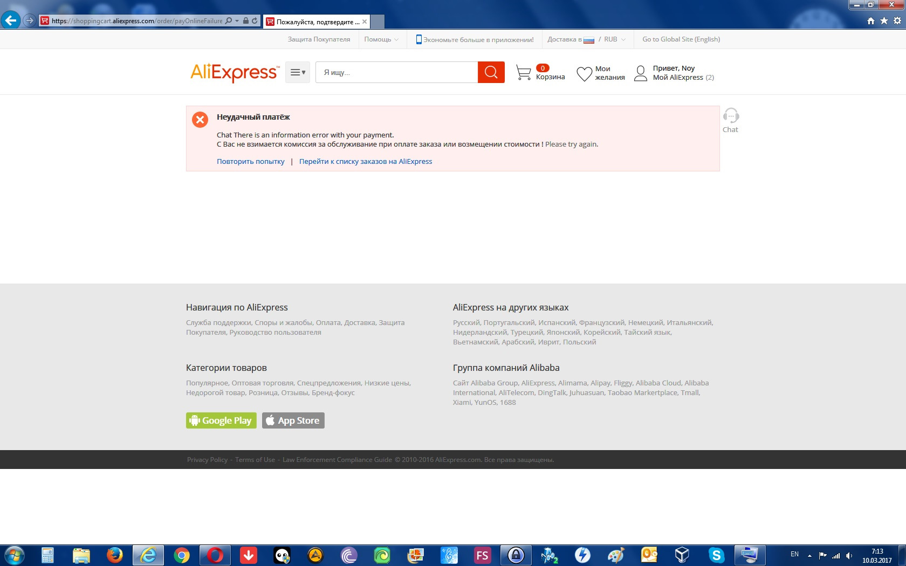
Task: Launch Google Chrome from taskbar
Action: pos(182,555)
